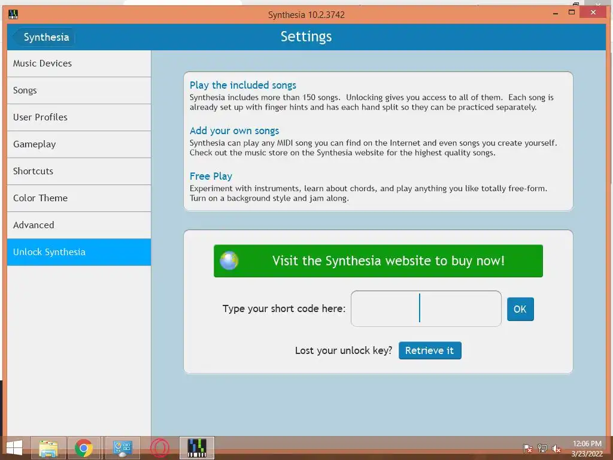Click the Add your own songs heading
Screen dimensions: 613x460
coord(234,131)
